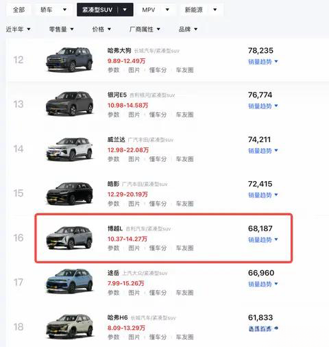Open the 厂商属性 filter
329x347 pixels.
145,29
